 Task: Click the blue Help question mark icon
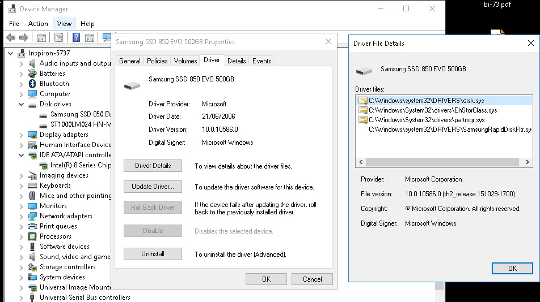76,37
